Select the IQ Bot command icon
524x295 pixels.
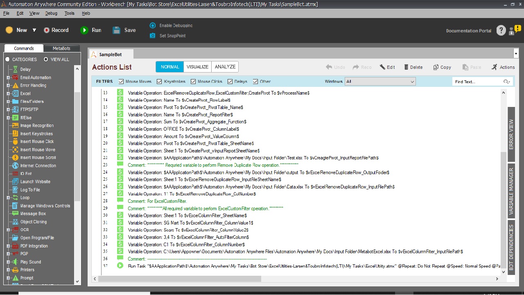(x=15, y=174)
